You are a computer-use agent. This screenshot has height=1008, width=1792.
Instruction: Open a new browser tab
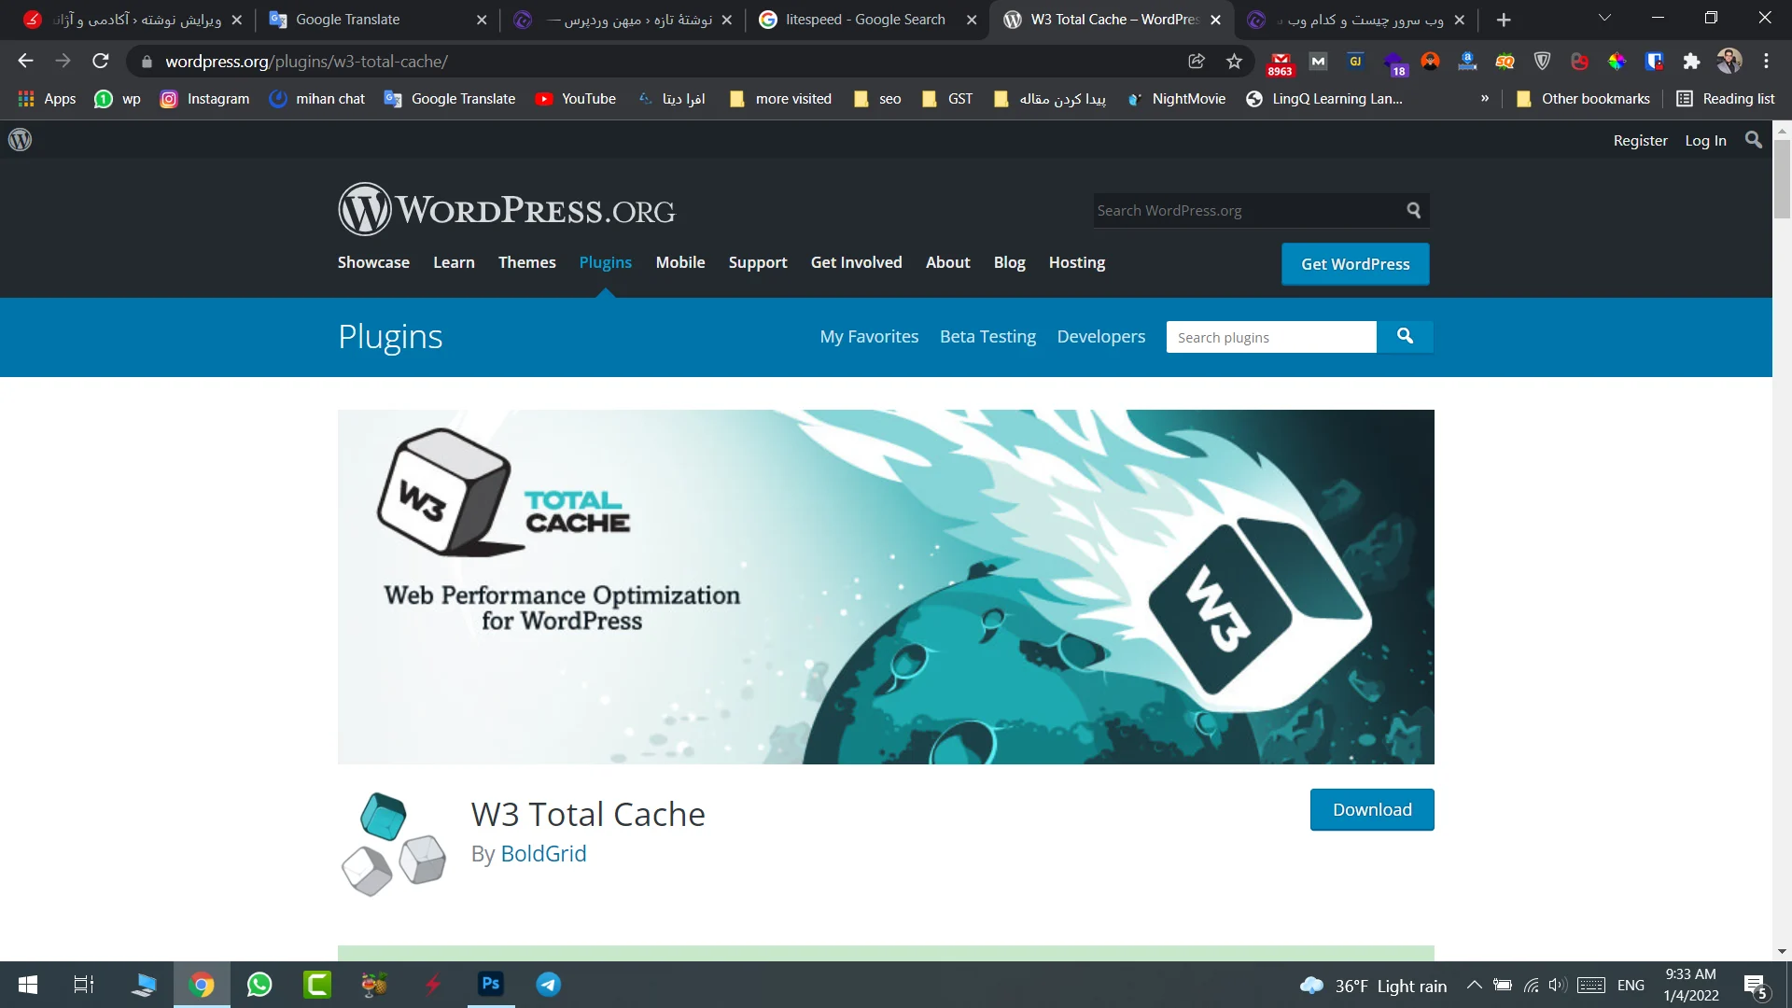click(x=1504, y=20)
